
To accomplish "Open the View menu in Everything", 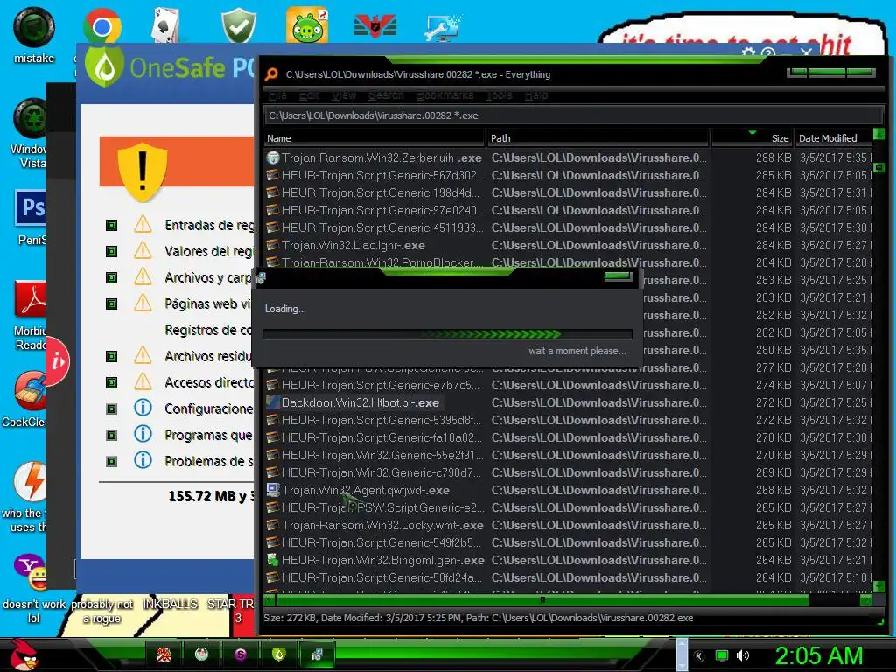I will [x=343, y=94].
